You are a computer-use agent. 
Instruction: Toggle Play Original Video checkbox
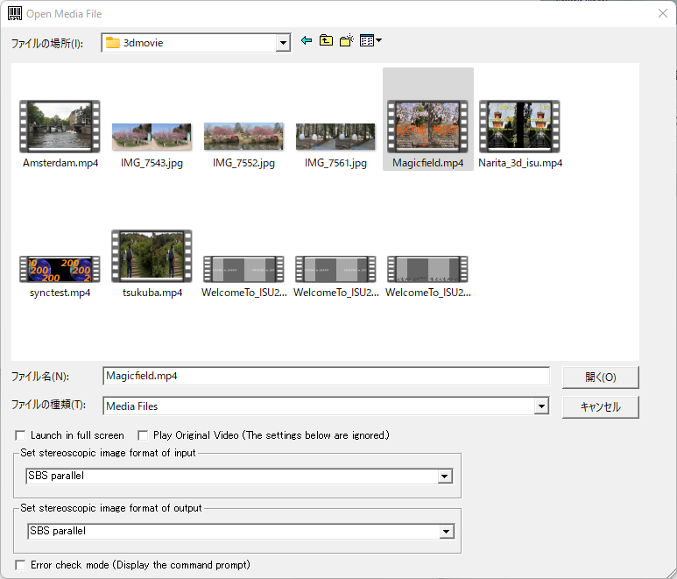pyautogui.click(x=143, y=435)
